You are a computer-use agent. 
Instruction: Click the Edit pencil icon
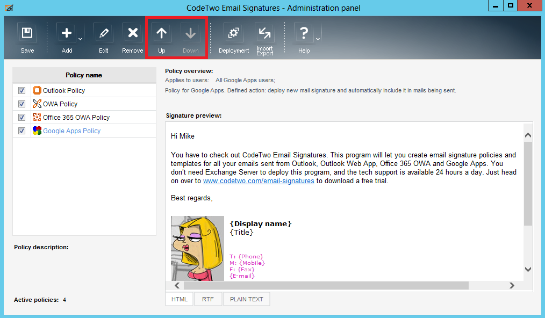(x=104, y=33)
